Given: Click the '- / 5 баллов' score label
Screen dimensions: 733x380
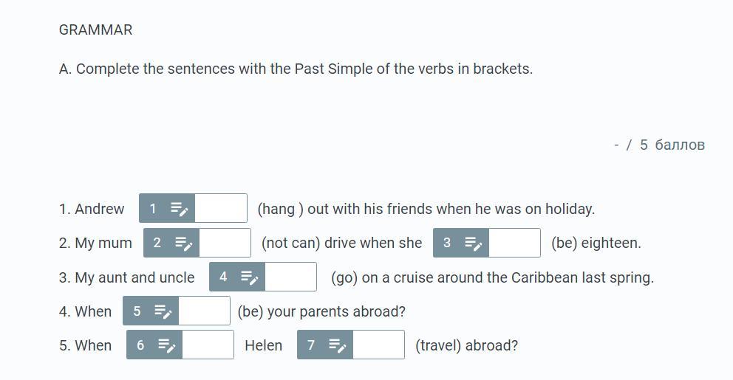Looking at the screenshot, I should tap(659, 145).
